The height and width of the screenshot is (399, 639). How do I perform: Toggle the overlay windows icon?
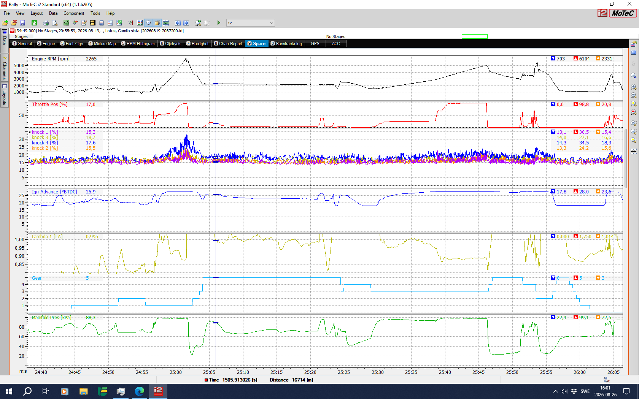(x=157, y=23)
